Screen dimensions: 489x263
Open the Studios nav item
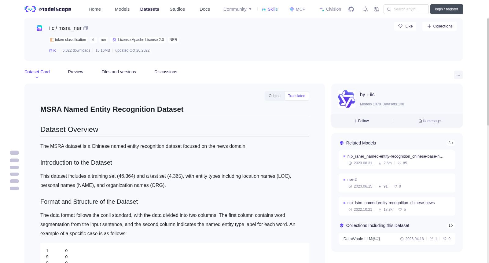(x=177, y=9)
